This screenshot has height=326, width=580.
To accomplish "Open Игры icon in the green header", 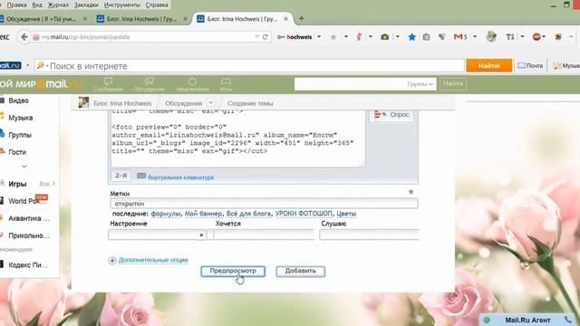I will (226, 84).
